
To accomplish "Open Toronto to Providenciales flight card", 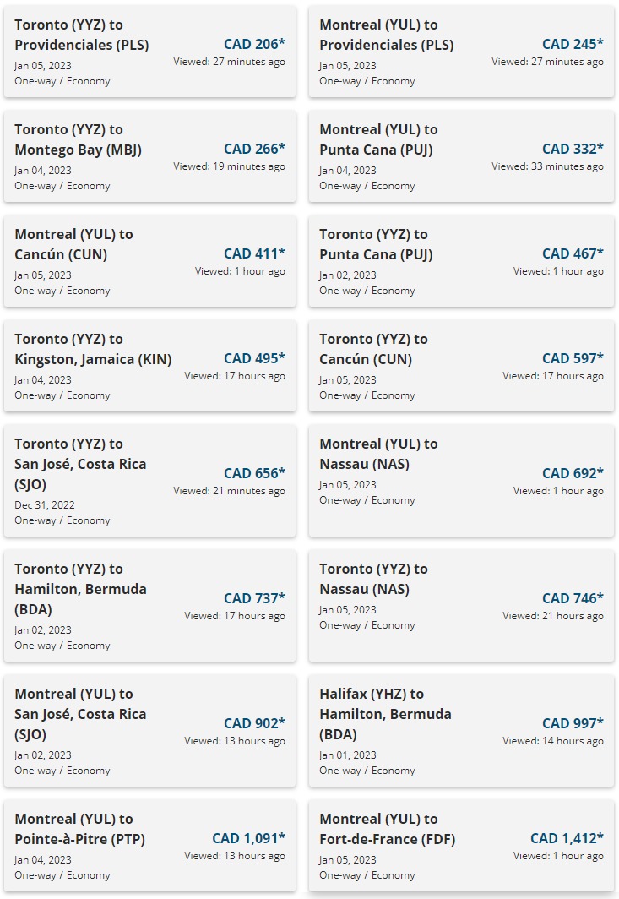I will point(149,52).
